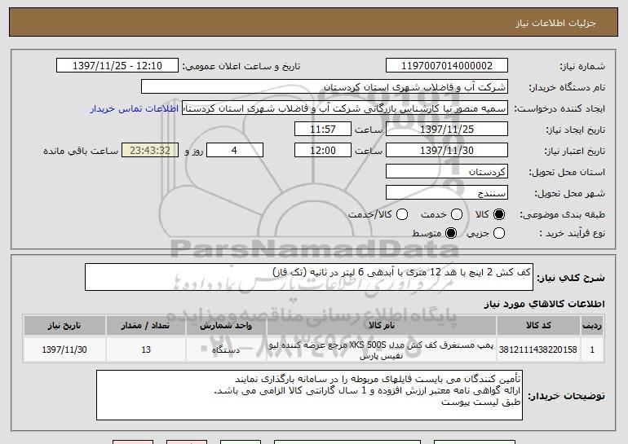This screenshot has width=628, height=444.
Task: Click creation time field 11:57
Action: click(323, 130)
